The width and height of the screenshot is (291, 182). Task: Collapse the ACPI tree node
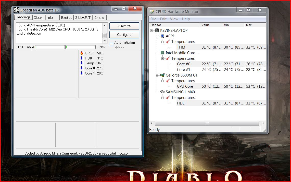pos(157,36)
